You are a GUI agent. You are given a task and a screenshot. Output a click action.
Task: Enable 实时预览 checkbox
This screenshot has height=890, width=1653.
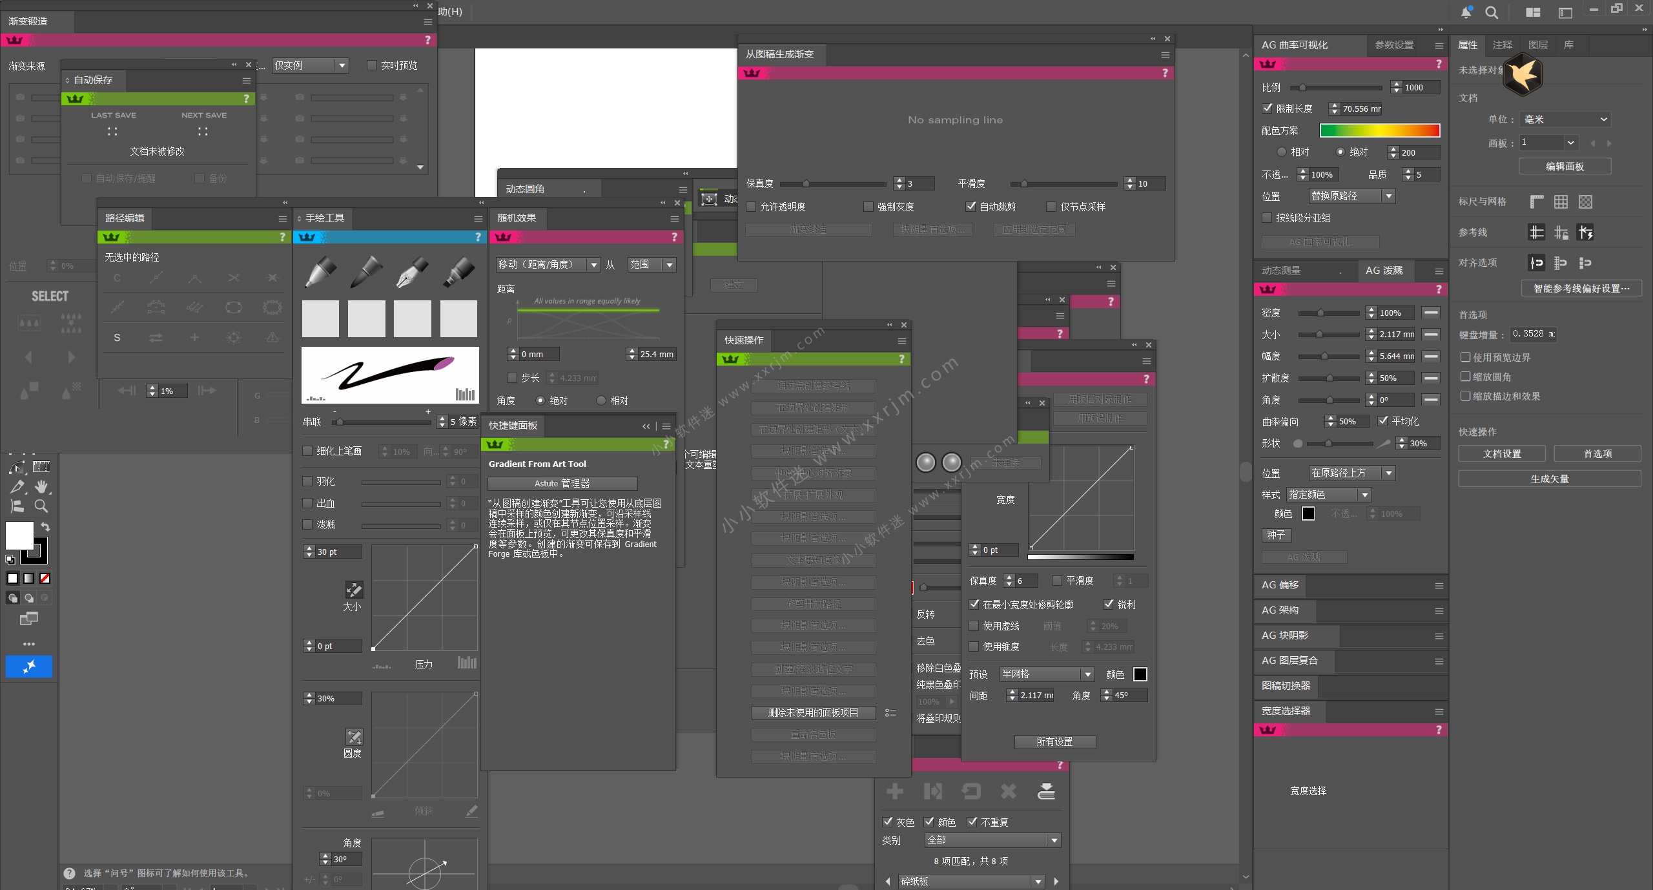tap(372, 65)
